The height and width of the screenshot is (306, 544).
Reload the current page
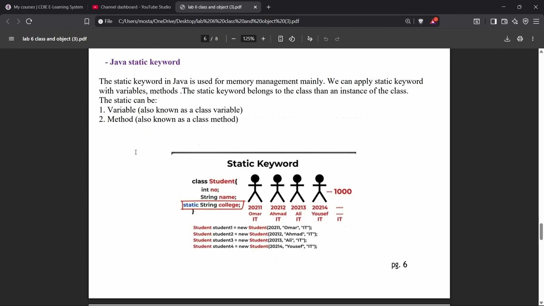click(x=29, y=21)
